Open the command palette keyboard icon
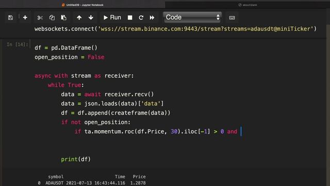Image resolution: width=330 pixels, height=186 pixels. (x=232, y=18)
